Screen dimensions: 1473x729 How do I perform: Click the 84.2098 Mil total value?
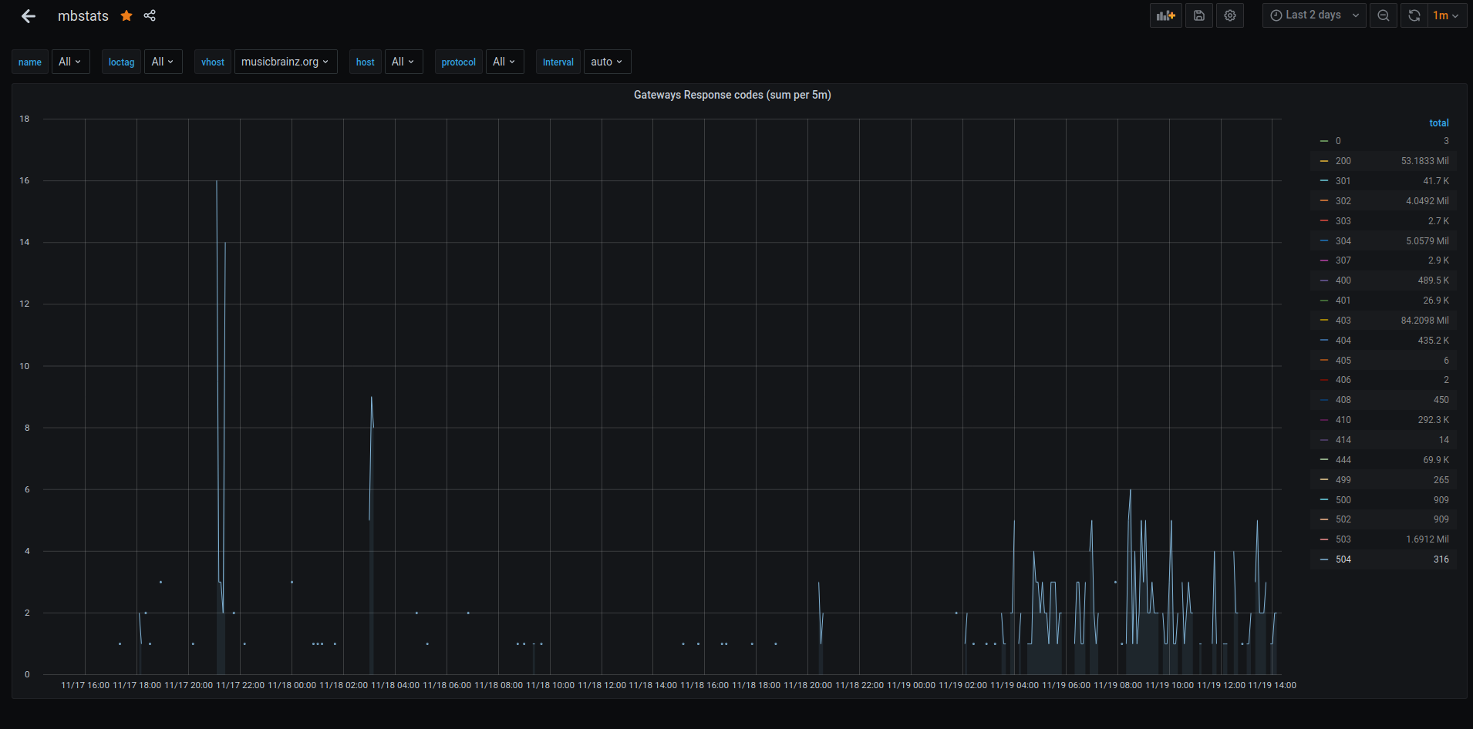[1424, 321]
